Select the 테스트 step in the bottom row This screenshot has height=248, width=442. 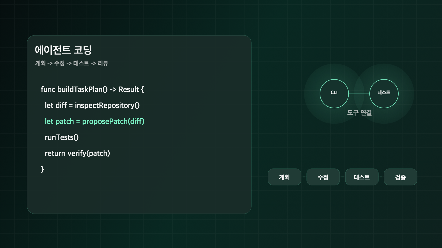pos(362,177)
